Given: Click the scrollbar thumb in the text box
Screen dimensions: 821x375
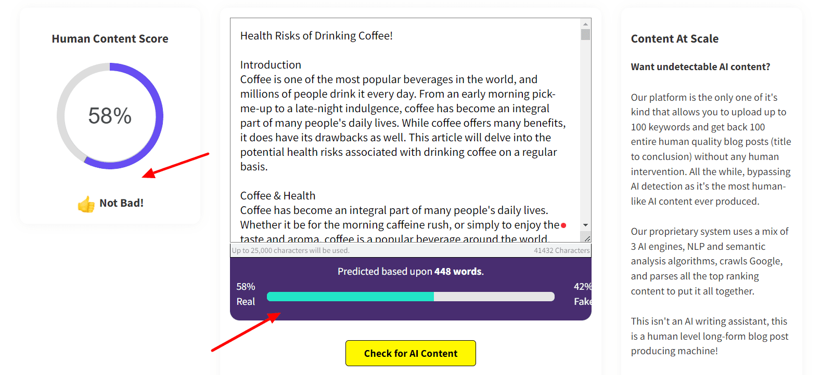Looking at the screenshot, I should (x=585, y=35).
